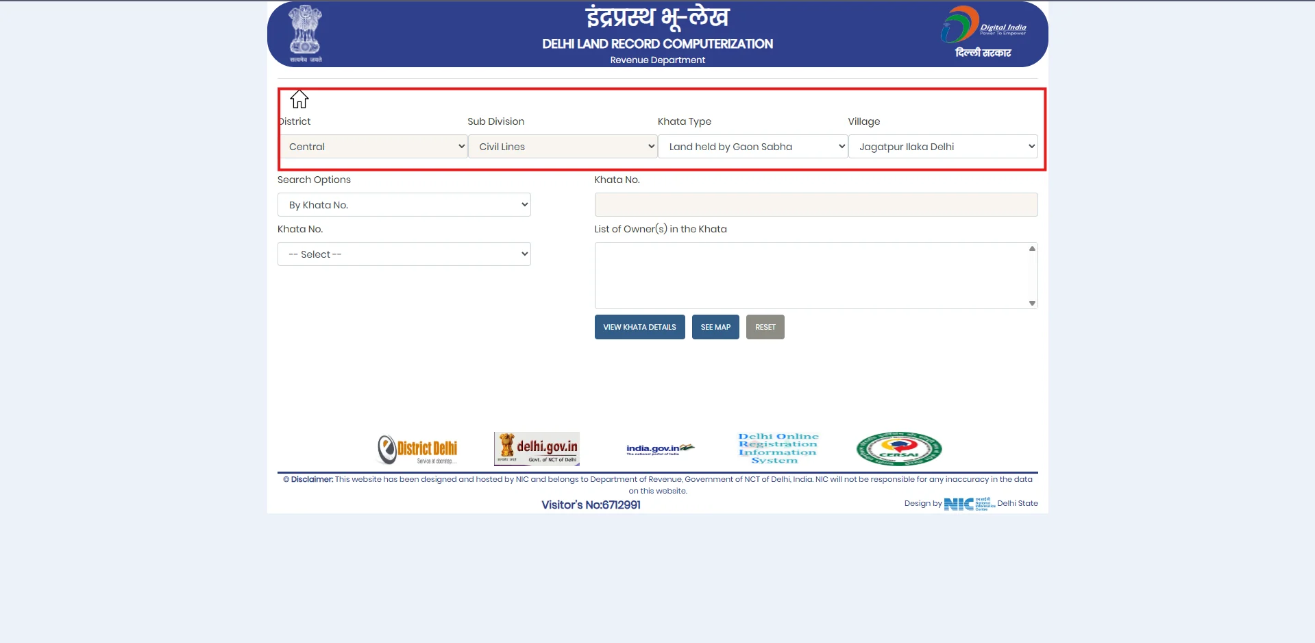1315x643 pixels.
Task: Click the owners list scrollbar up arrow
Action: click(1031, 248)
